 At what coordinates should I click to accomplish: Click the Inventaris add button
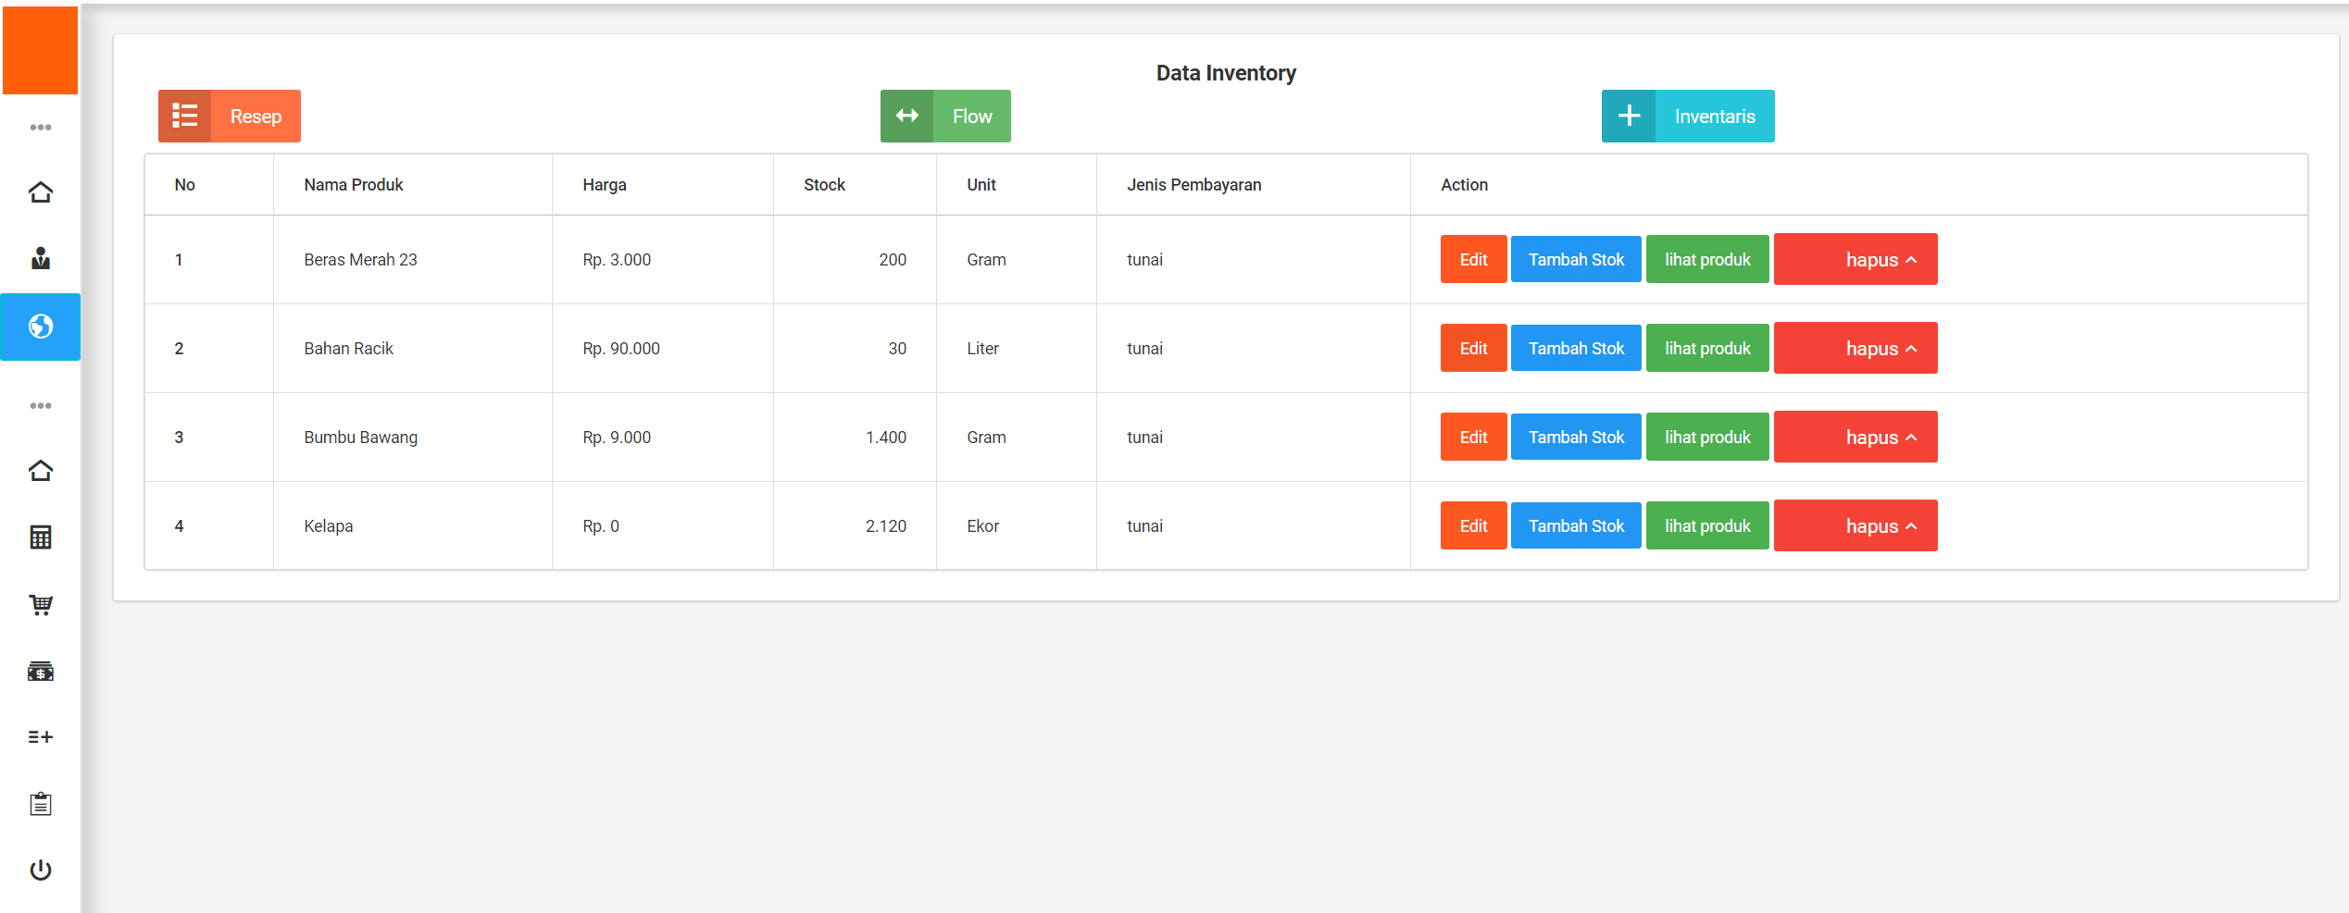tap(1688, 116)
